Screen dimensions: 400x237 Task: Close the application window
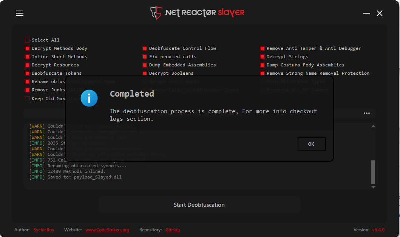(380, 13)
